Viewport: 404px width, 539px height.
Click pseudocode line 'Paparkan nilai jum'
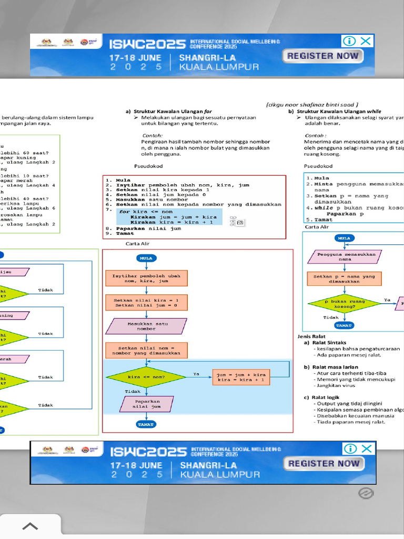point(148,228)
